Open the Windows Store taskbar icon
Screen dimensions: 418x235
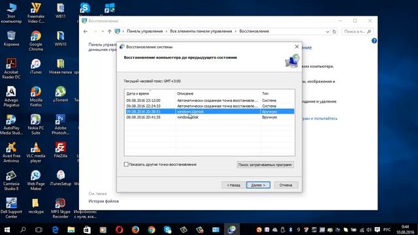tap(87, 229)
